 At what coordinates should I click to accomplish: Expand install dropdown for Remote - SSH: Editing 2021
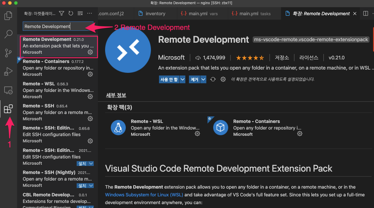91,164
